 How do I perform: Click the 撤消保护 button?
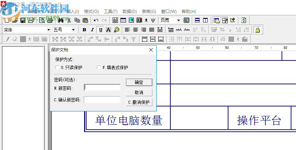pyautogui.click(x=139, y=102)
